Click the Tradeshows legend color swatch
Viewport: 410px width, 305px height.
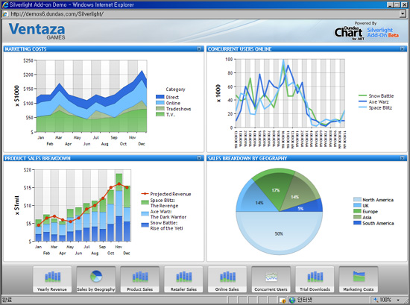pyautogui.click(x=160, y=109)
